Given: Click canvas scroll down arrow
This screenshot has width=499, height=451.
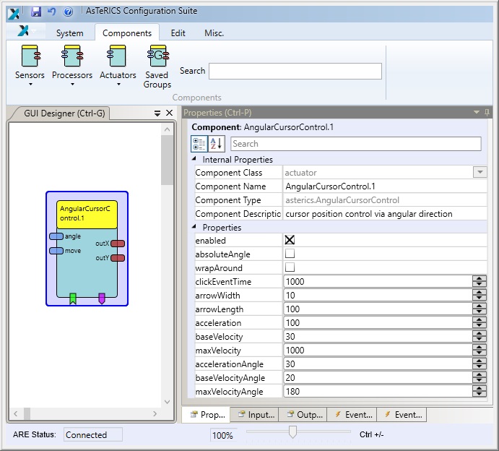Looking at the screenshot, I should coord(167,402).
